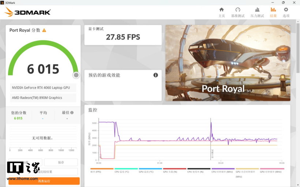Click info icon beside 最佳 label
300x187 pixels.
[x=72, y=113]
